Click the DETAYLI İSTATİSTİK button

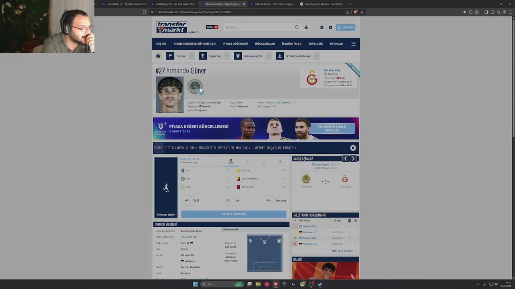234,214
